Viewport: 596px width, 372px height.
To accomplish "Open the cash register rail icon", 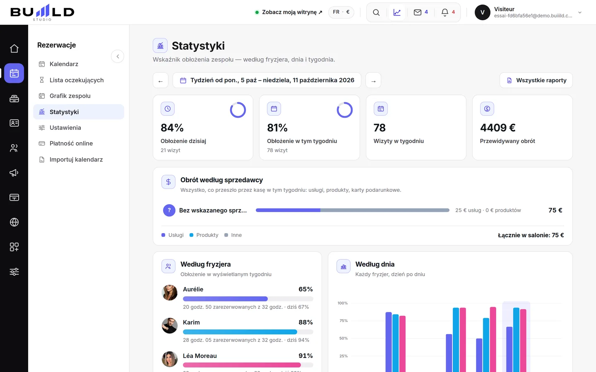I will (x=14, y=98).
